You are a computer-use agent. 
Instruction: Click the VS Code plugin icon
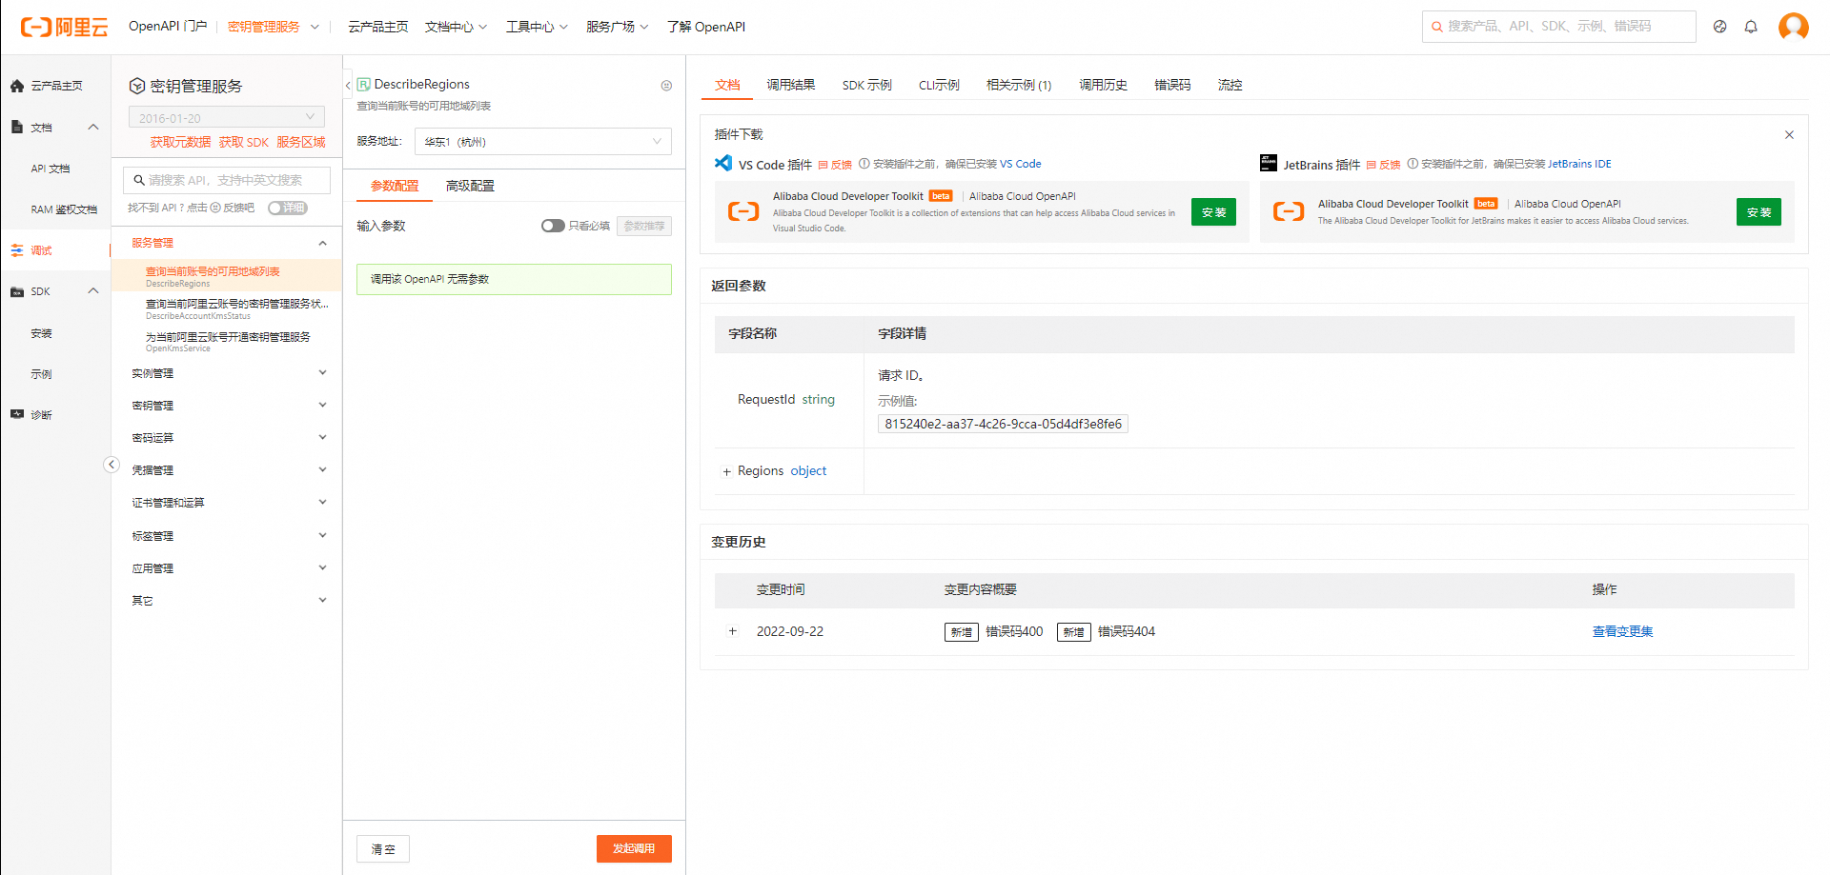coord(723,163)
